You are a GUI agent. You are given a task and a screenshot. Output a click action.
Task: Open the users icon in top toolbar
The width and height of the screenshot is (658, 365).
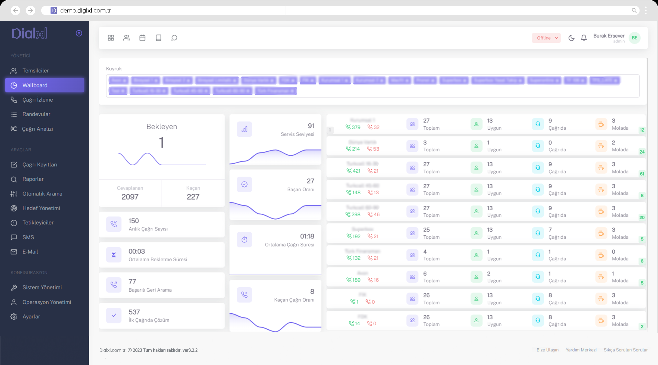(127, 38)
